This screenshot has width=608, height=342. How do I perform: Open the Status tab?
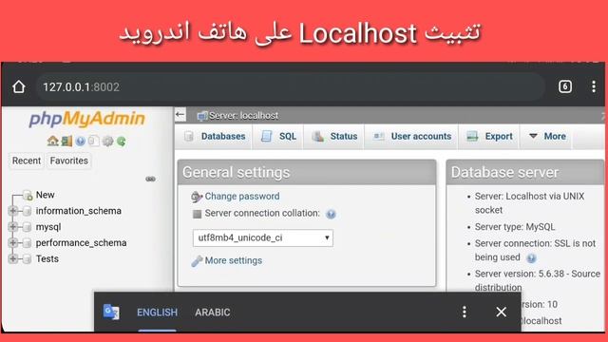334,137
